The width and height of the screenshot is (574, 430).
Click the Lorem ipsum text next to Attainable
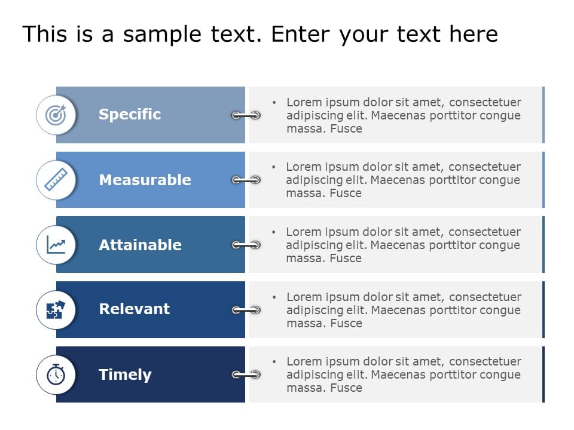pos(403,245)
